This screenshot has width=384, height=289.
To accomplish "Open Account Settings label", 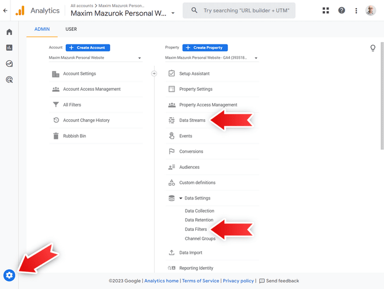I will click(x=80, y=74).
